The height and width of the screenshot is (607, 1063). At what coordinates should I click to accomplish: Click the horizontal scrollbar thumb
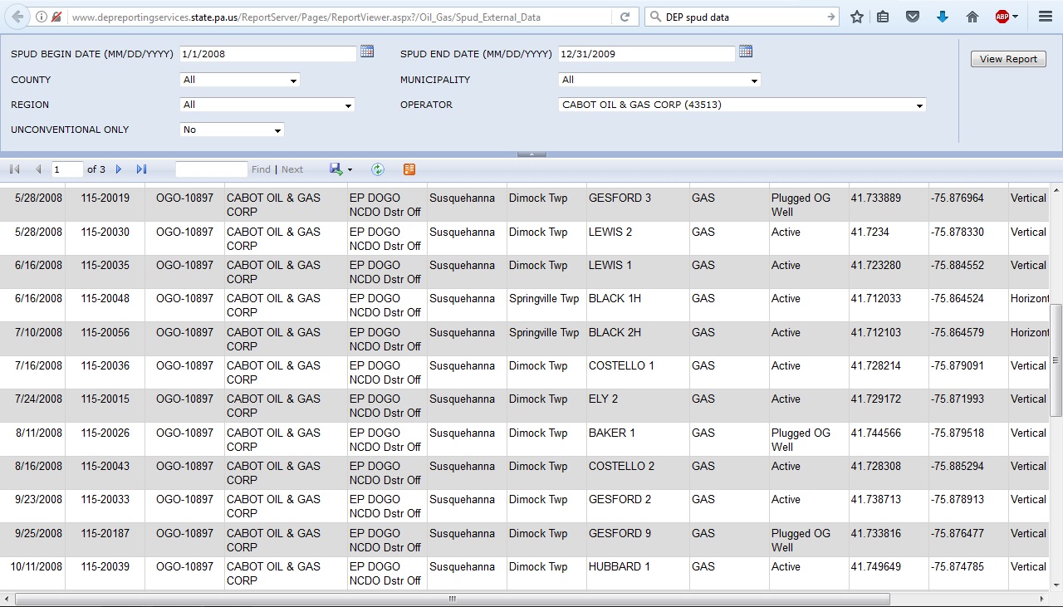coord(452,599)
